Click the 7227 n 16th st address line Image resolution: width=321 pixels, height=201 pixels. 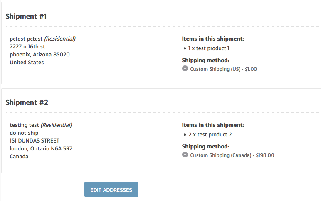pyautogui.click(x=27, y=47)
